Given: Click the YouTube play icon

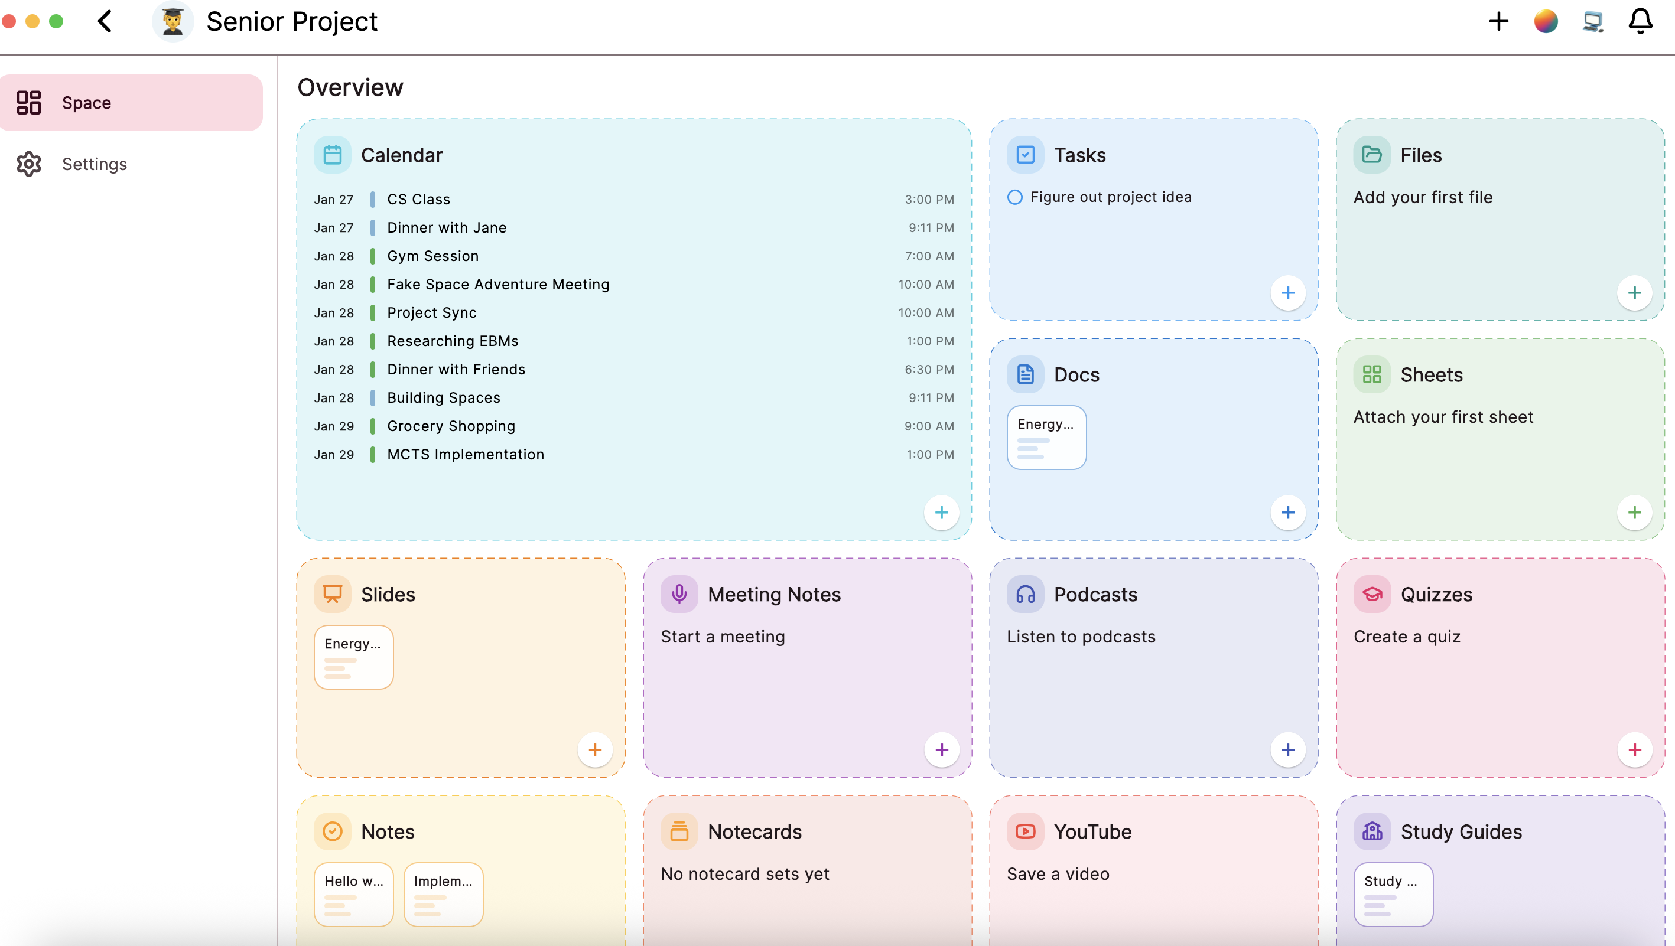Looking at the screenshot, I should [1026, 831].
